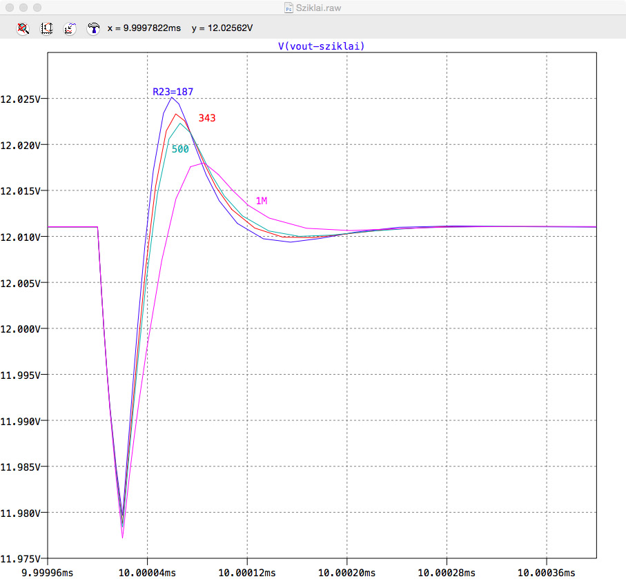
Task: Click the 11.990V vertical axis label
Action: (x=21, y=421)
